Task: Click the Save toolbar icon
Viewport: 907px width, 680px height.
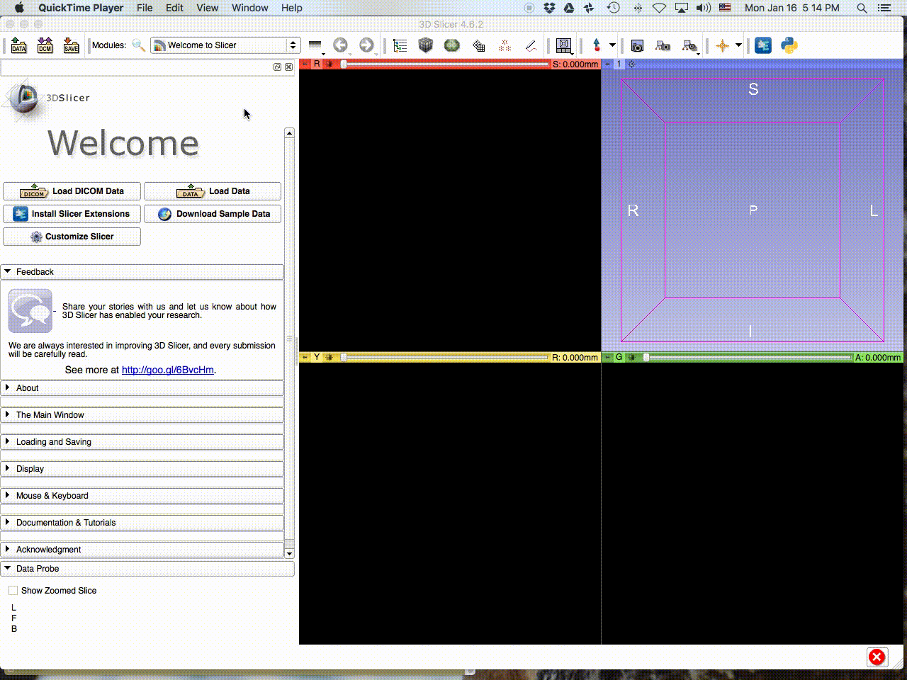Action: click(x=71, y=45)
